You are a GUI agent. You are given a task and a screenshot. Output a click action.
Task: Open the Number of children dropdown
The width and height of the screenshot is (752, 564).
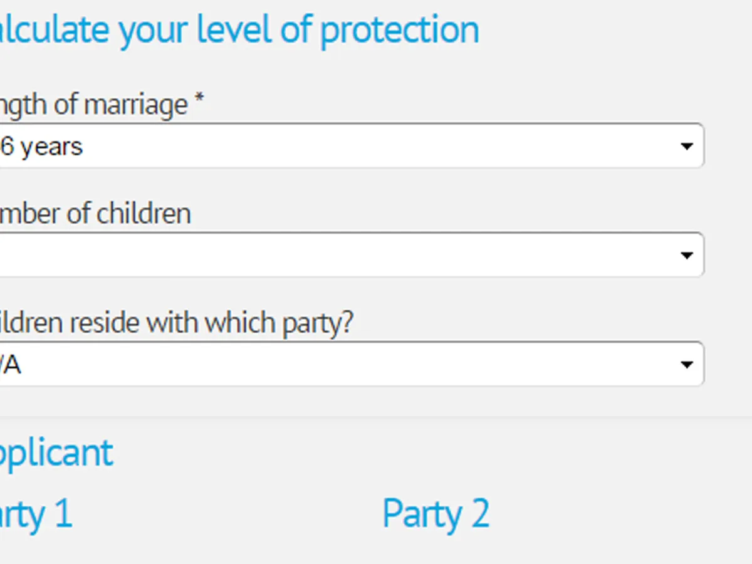pos(351,255)
